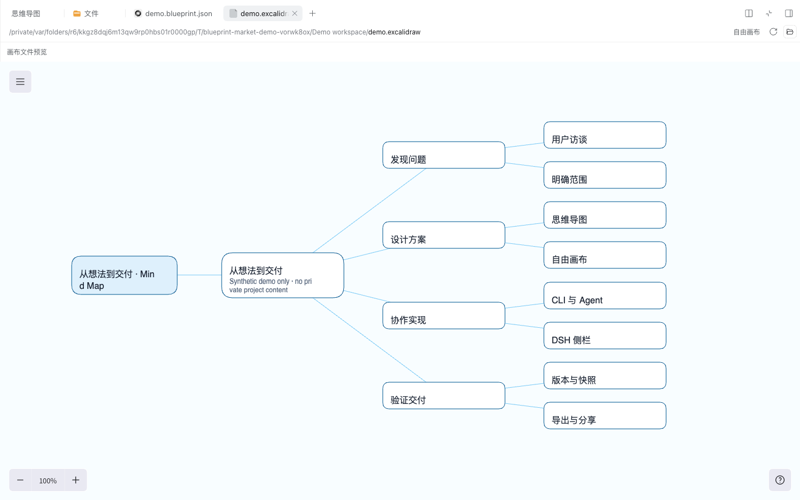Viewport: 800px width, 500px height.
Task: Open the help question-mark button
Action: 780,480
